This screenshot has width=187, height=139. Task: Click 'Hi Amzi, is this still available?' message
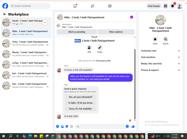point(78,70)
